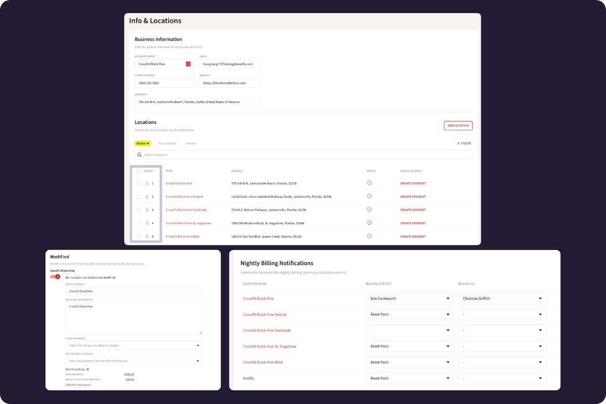Open the billing CC dropdown for Black Hive Southside

pyautogui.click(x=502, y=330)
